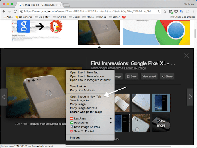Expand the Other bookmark folder

(x=114, y=17)
